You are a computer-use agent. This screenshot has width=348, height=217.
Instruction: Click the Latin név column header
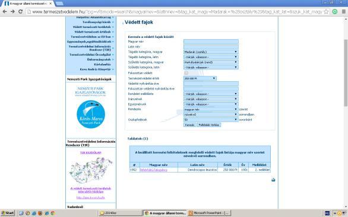tap(197, 165)
